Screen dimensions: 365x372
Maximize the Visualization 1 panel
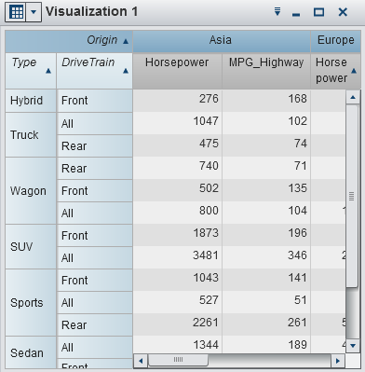(318, 12)
